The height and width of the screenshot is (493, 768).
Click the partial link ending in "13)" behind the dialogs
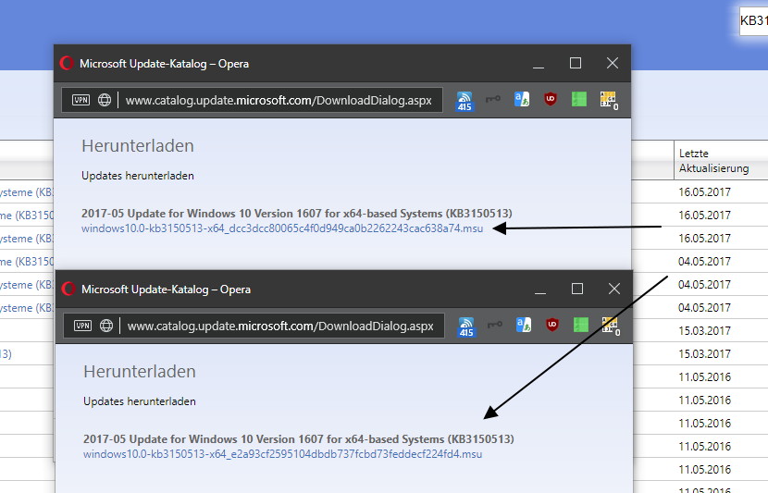pos(6,354)
